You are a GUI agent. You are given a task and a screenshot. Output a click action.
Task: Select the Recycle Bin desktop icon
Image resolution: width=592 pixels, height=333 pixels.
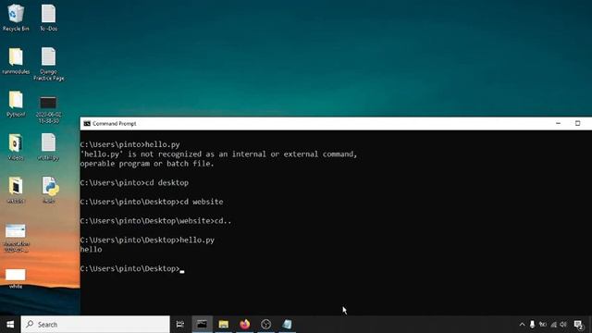(16, 18)
